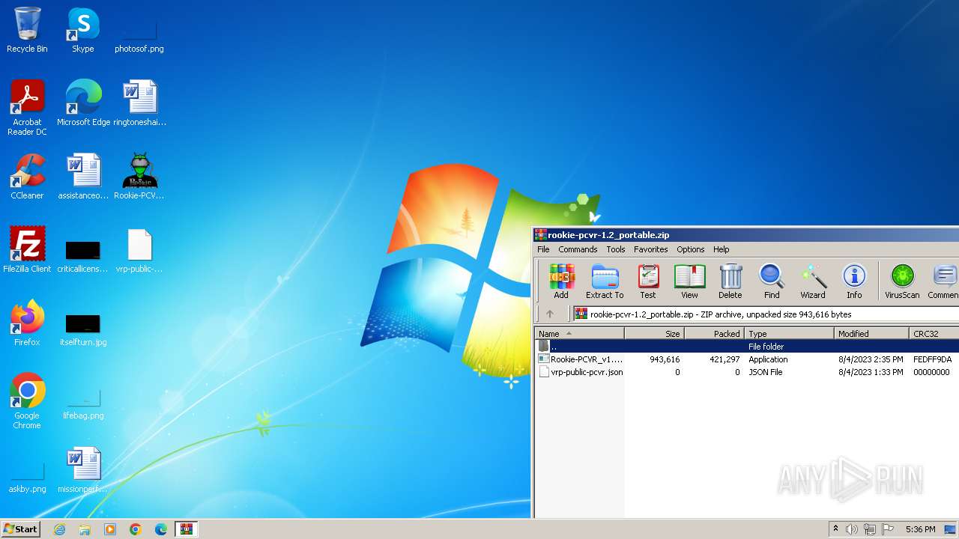The height and width of the screenshot is (539, 959).
Task: Click the taskbar clock 5:36 PM
Action: click(920, 529)
